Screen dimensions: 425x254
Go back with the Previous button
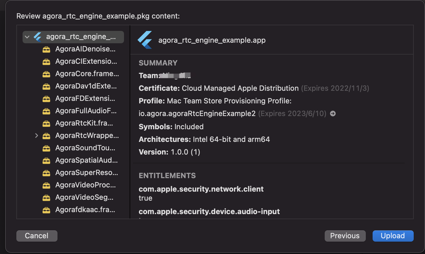point(345,236)
